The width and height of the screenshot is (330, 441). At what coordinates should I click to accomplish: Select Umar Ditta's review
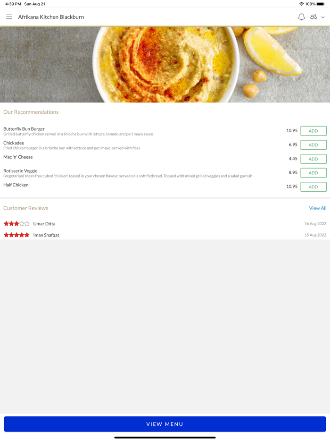coord(165,224)
